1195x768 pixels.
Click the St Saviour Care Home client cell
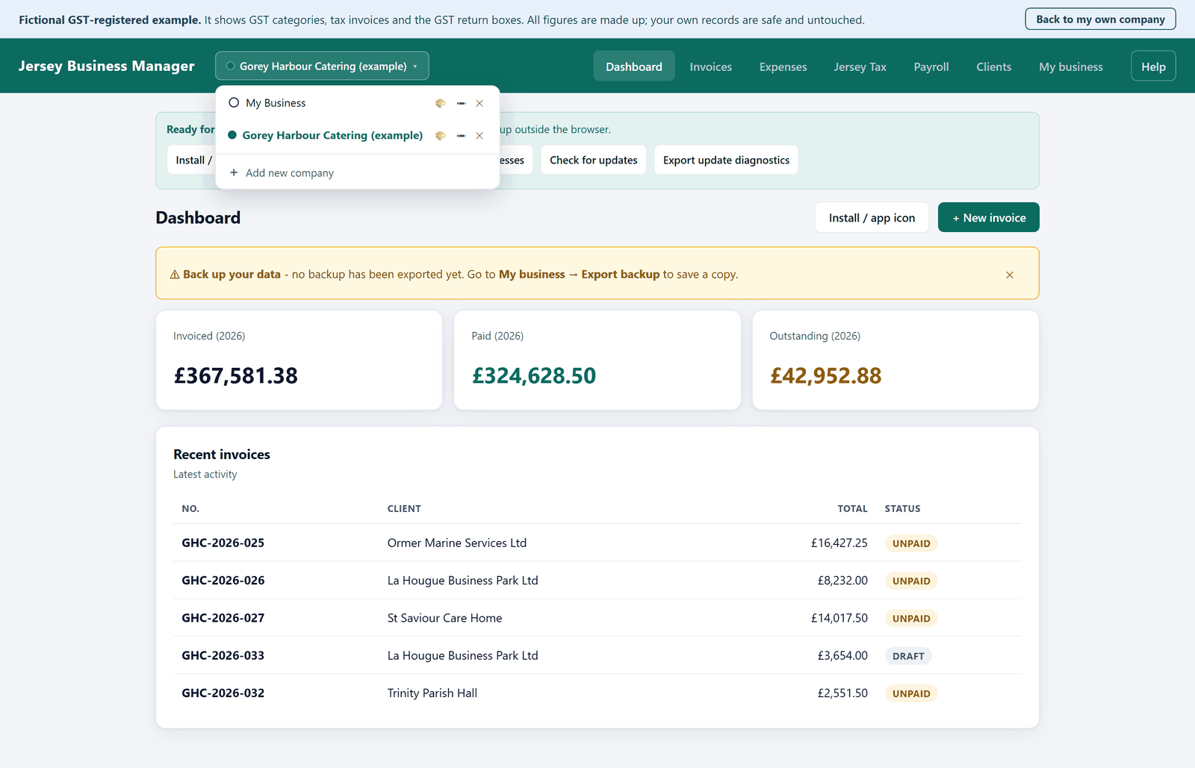point(444,617)
